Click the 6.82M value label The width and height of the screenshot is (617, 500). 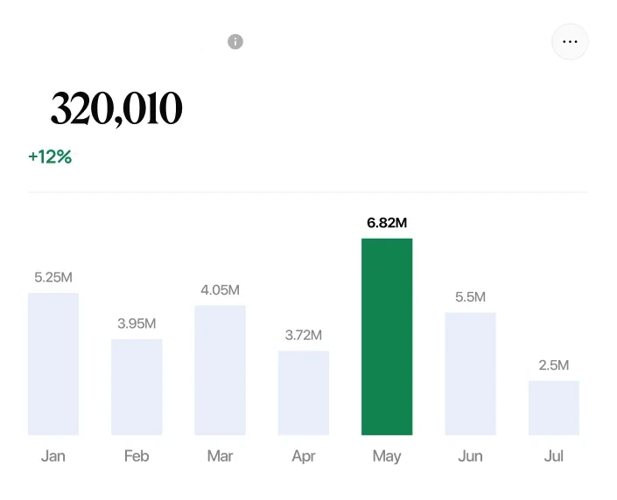[387, 223]
